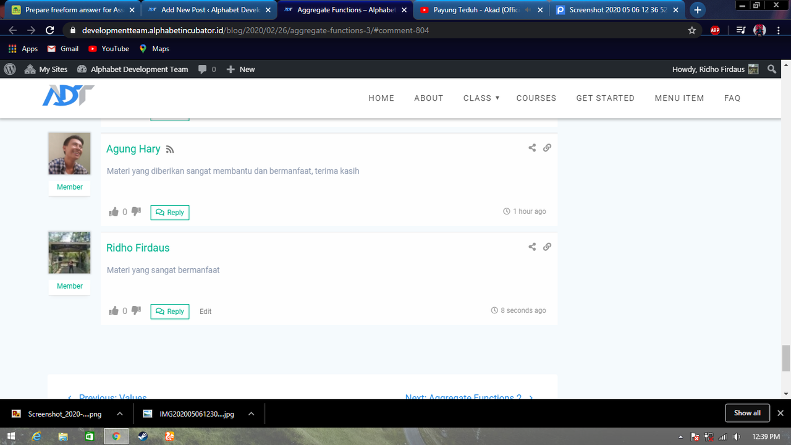Upvote Agung Hary's comment
This screenshot has height=445, width=791.
point(114,212)
